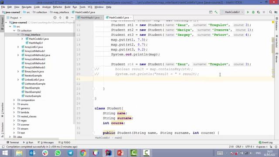The width and height of the screenshot is (279, 157).
Task: Toggle read-only lock icon in status bar
Action: pyautogui.click(x=271, y=147)
